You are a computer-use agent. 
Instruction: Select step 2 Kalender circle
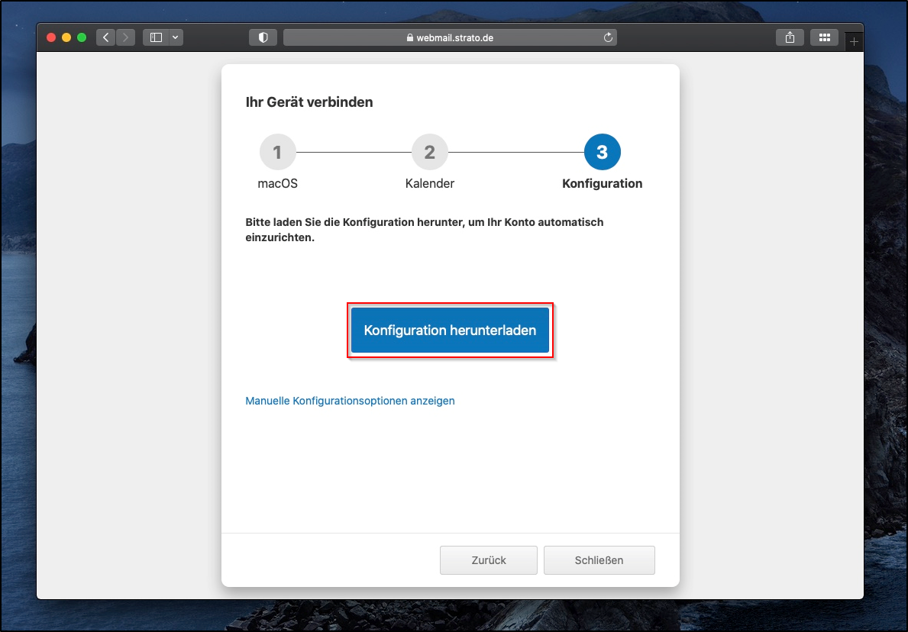429,152
